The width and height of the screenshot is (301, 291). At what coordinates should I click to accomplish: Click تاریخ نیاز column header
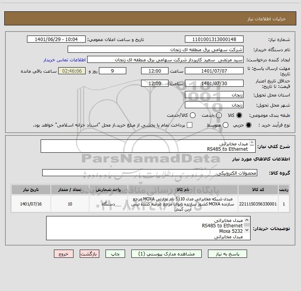(31, 189)
